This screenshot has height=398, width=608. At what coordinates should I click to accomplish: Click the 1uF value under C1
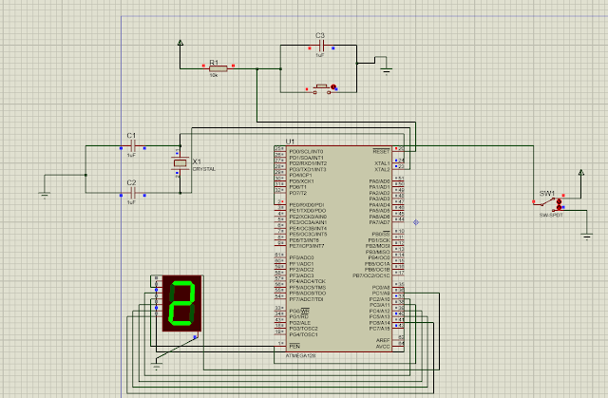(x=131, y=155)
